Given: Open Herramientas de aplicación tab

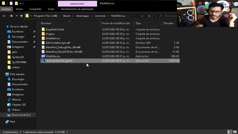Looking at the screenshot, I should point(77,9).
